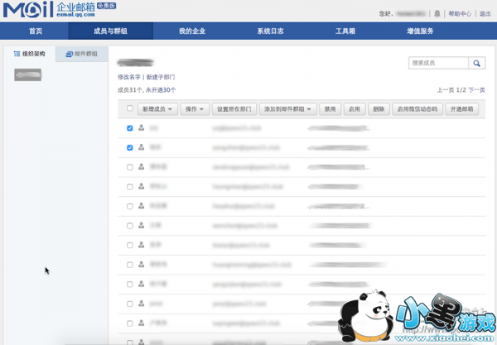Uncheck the first member row checkbox

(x=130, y=128)
